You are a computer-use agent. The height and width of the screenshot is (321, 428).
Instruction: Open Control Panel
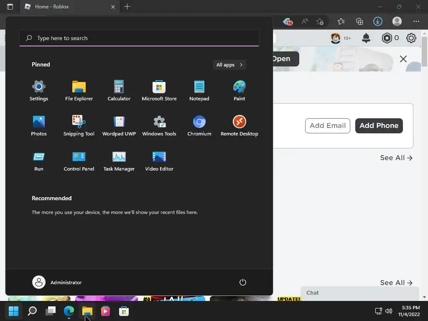79,161
